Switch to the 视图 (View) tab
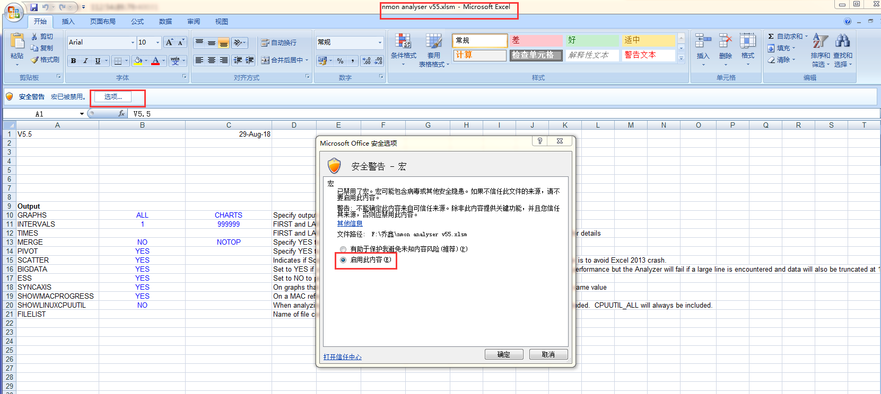 [x=222, y=22]
